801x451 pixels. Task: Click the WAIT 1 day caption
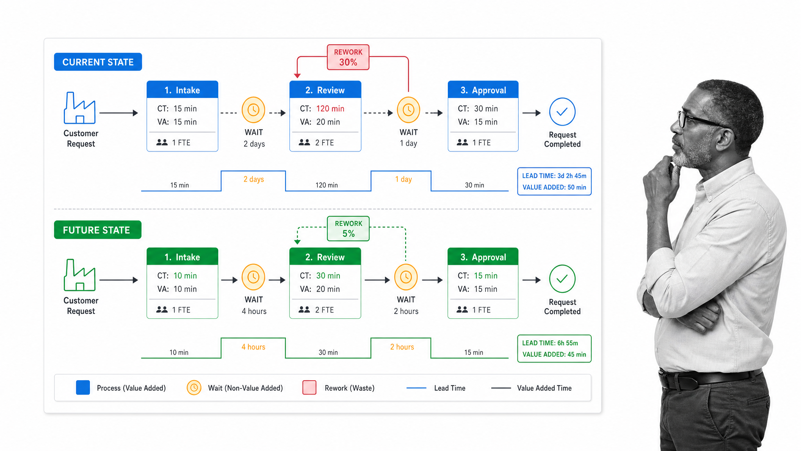pos(409,138)
